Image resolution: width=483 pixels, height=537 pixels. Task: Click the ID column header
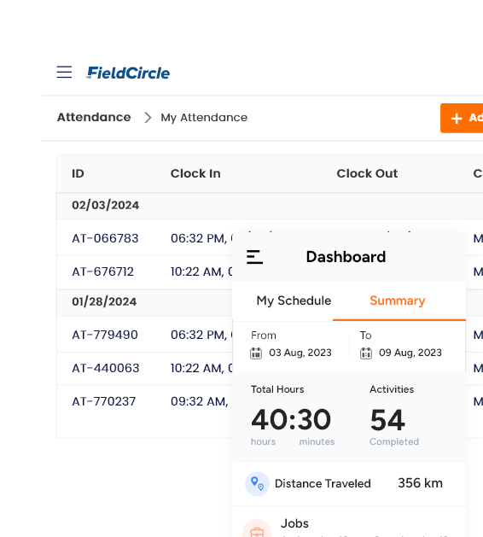(78, 173)
